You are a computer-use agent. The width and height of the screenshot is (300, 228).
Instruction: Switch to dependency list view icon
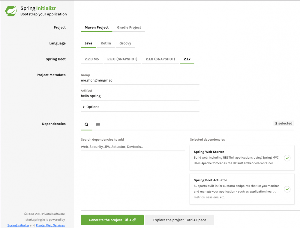[98, 124]
